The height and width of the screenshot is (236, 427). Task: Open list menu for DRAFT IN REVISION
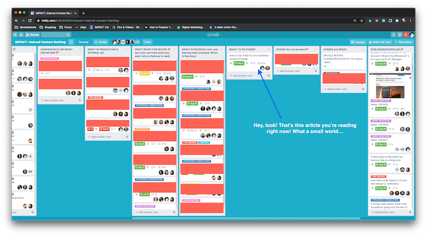[x=221, y=49]
